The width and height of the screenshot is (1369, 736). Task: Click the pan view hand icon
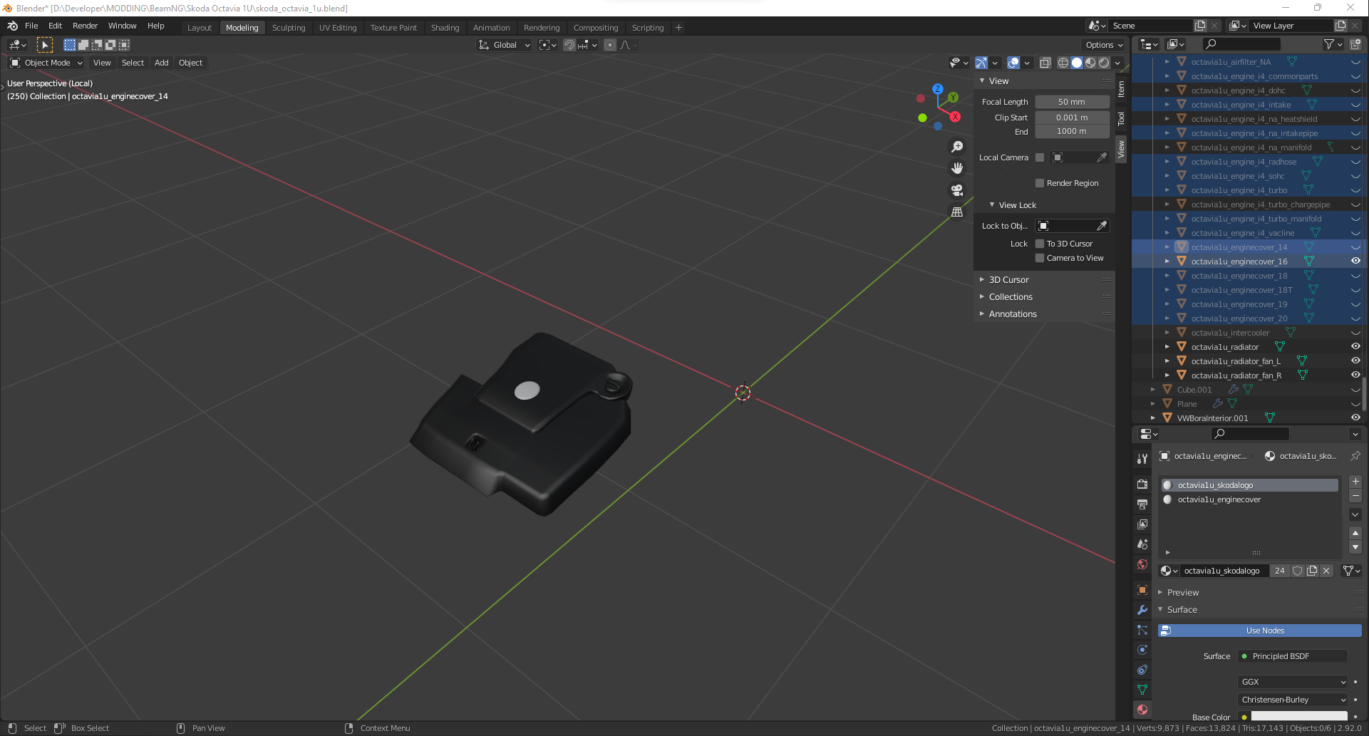pyautogui.click(x=957, y=168)
